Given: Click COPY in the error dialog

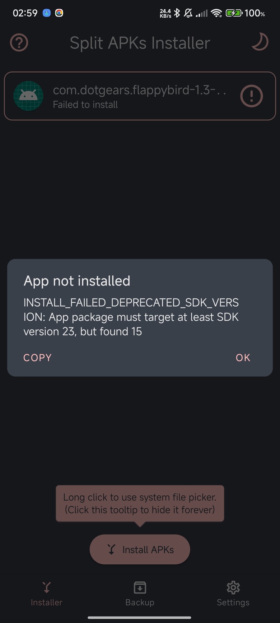Looking at the screenshot, I should tap(38, 358).
